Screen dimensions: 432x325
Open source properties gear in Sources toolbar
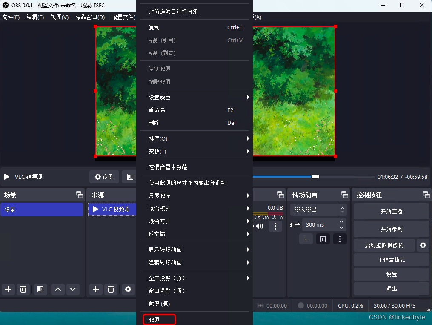pyautogui.click(x=128, y=289)
